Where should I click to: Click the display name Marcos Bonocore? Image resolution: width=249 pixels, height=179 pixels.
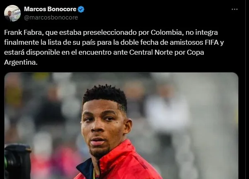click(50, 9)
